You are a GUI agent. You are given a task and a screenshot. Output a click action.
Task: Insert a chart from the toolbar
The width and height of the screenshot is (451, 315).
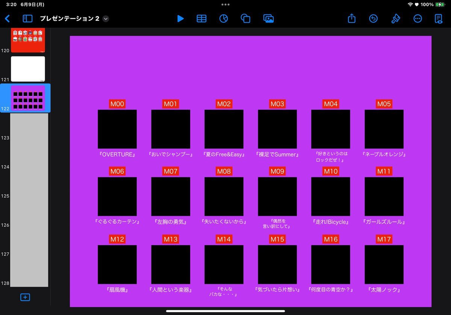[224, 18]
